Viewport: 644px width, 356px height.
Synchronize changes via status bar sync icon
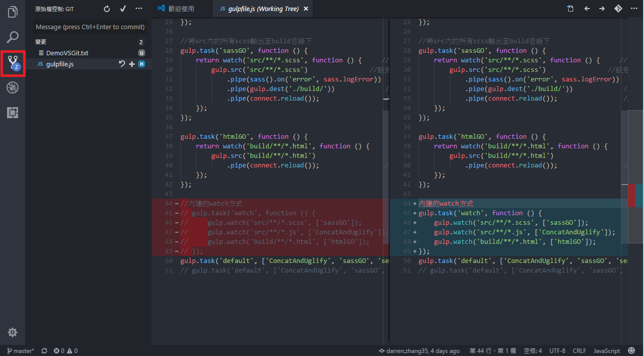[x=44, y=351]
